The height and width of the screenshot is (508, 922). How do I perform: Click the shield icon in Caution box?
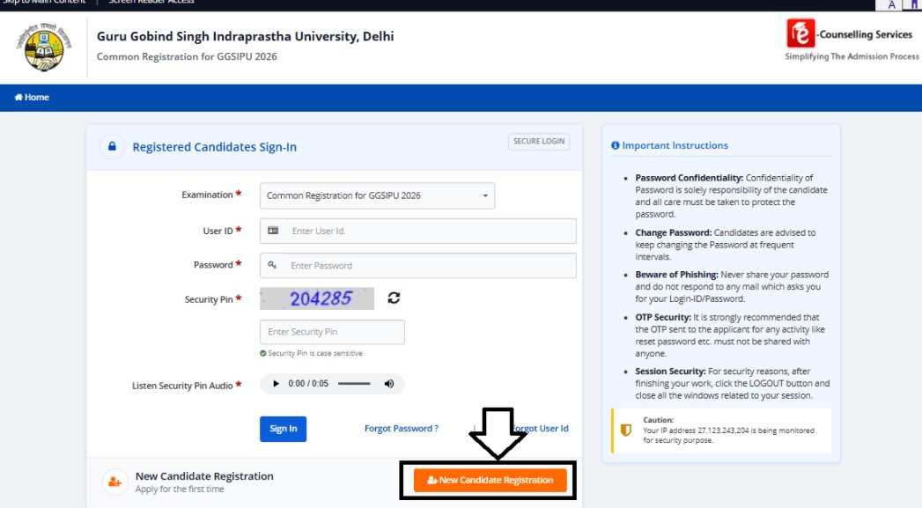click(626, 431)
